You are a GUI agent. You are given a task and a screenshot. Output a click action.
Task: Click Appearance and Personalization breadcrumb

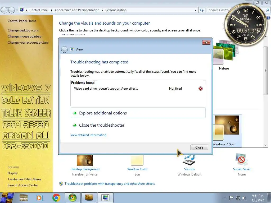click(77, 10)
